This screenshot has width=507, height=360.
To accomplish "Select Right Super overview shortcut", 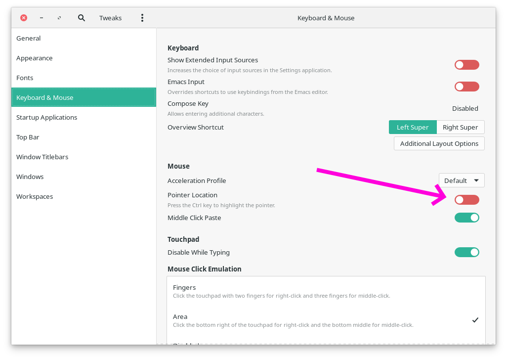I will point(460,127).
